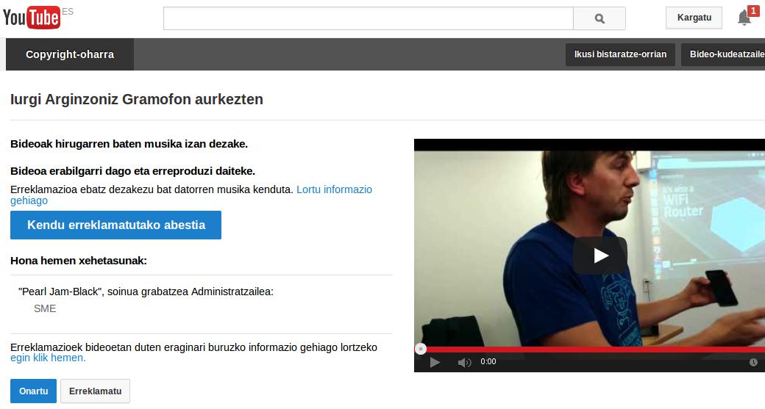Viewport: 765px width, 409px height.
Task: Open the Lortu informazio gehiago link
Action: pyautogui.click(x=334, y=189)
